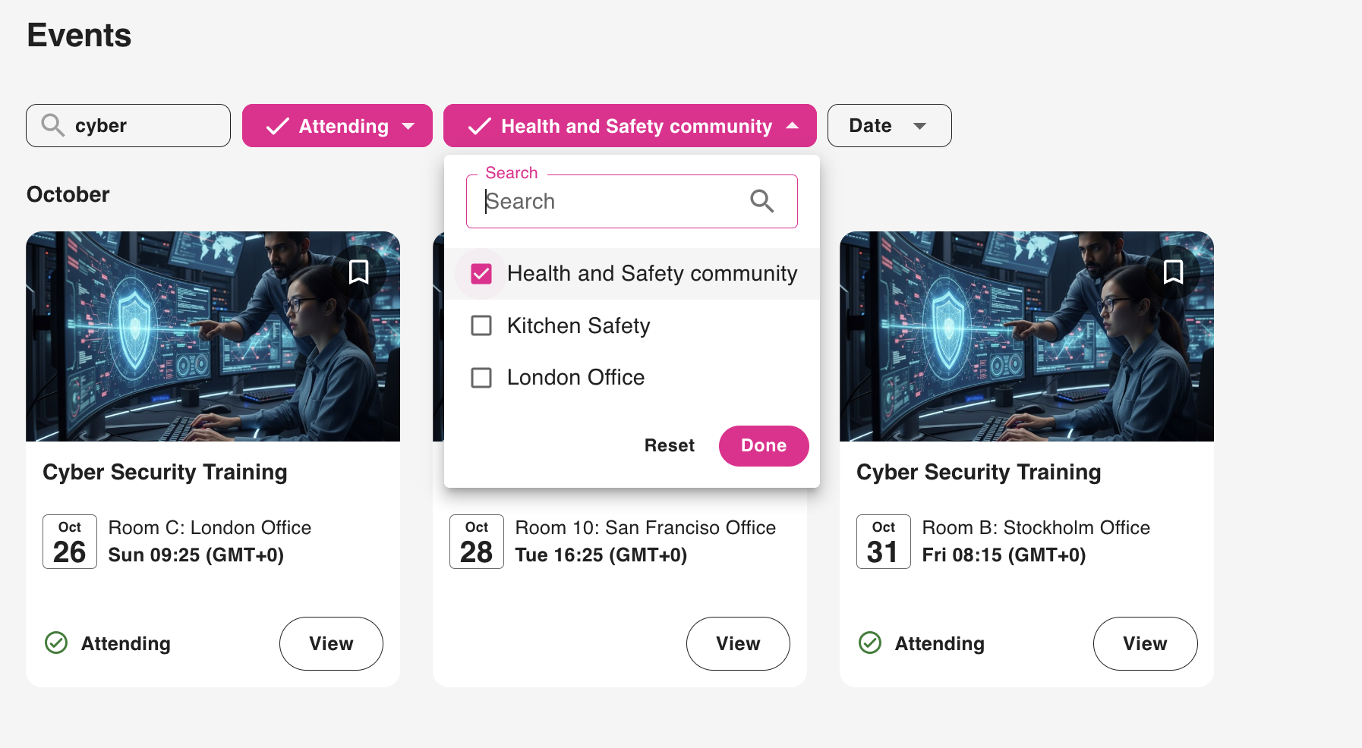The image size is (1362, 748).
Task: View the Oct 26 London Office event
Action: pos(331,643)
